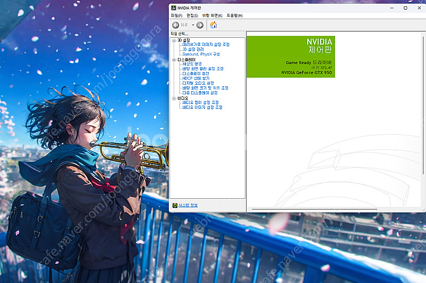Screen dimensions: 426x283
Task: Select 디지털 오디오 설정
Action: (198, 83)
